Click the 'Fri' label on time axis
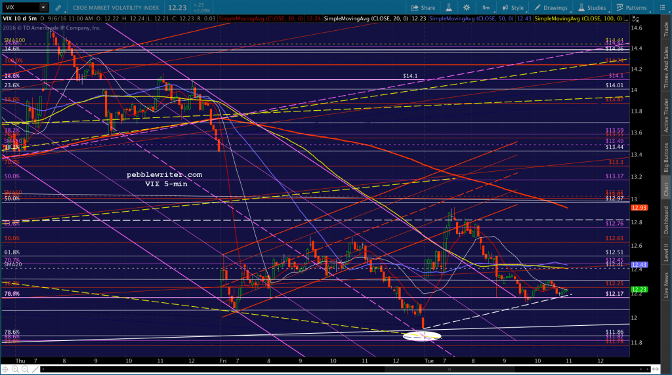Screen dimensions: 672x375 (x=223, y=361)
